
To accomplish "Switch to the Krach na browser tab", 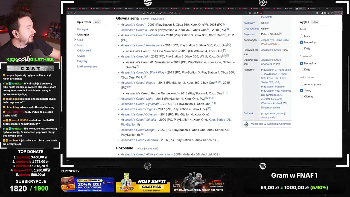I will pyautogui.click(x=278, y=8).
